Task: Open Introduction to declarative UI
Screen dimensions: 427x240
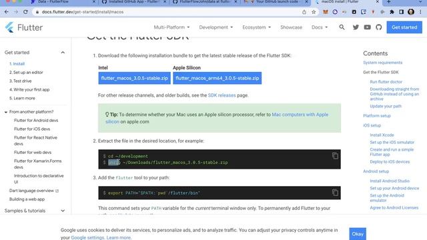Action: pyautogui.click(x=39, y=179)
